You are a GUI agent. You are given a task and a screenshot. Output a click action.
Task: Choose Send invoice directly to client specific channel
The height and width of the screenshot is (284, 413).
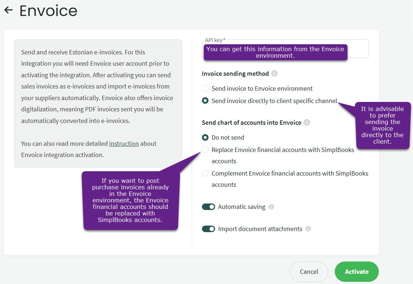(x=206, y=101)
